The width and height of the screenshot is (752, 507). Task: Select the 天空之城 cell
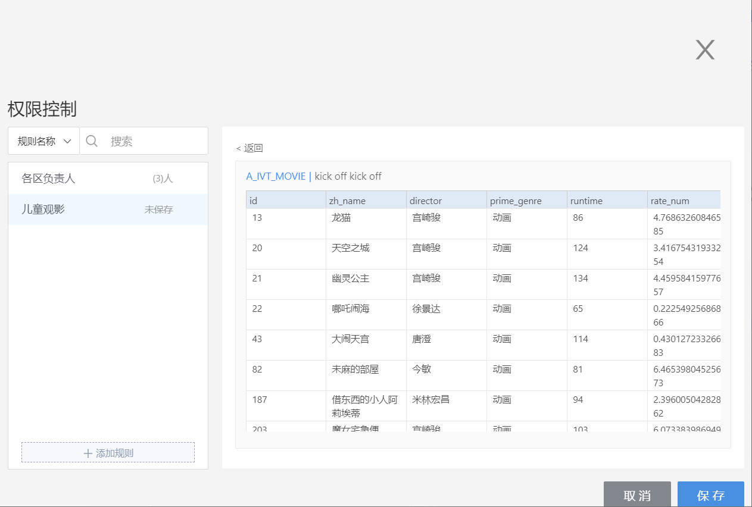[366, 255]
